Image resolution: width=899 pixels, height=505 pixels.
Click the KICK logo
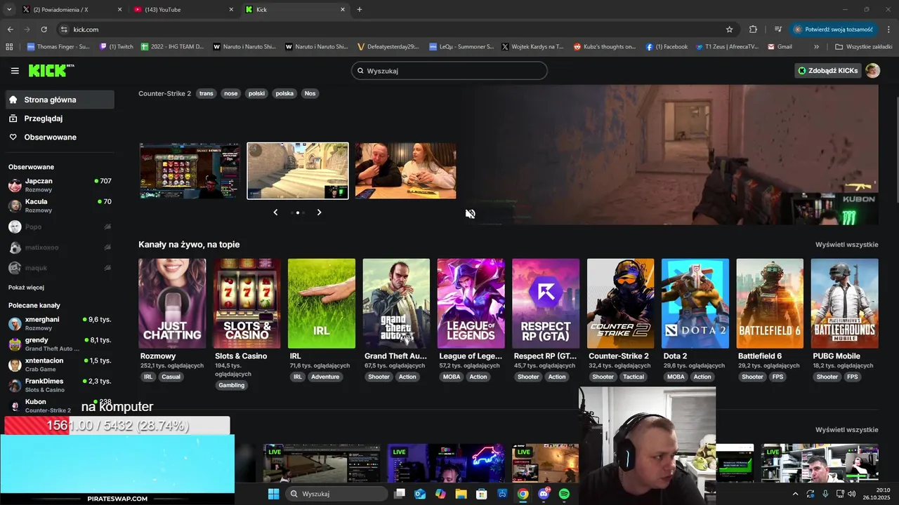click(51, 70)
